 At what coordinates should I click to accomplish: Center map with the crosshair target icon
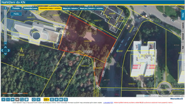[56, 99]
